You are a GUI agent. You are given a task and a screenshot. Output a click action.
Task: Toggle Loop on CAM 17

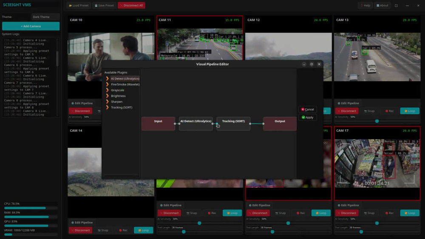[x=410, y=213]
